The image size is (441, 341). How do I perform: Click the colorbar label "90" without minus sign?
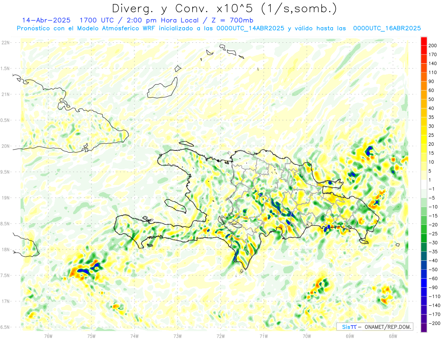pos(431,81)
